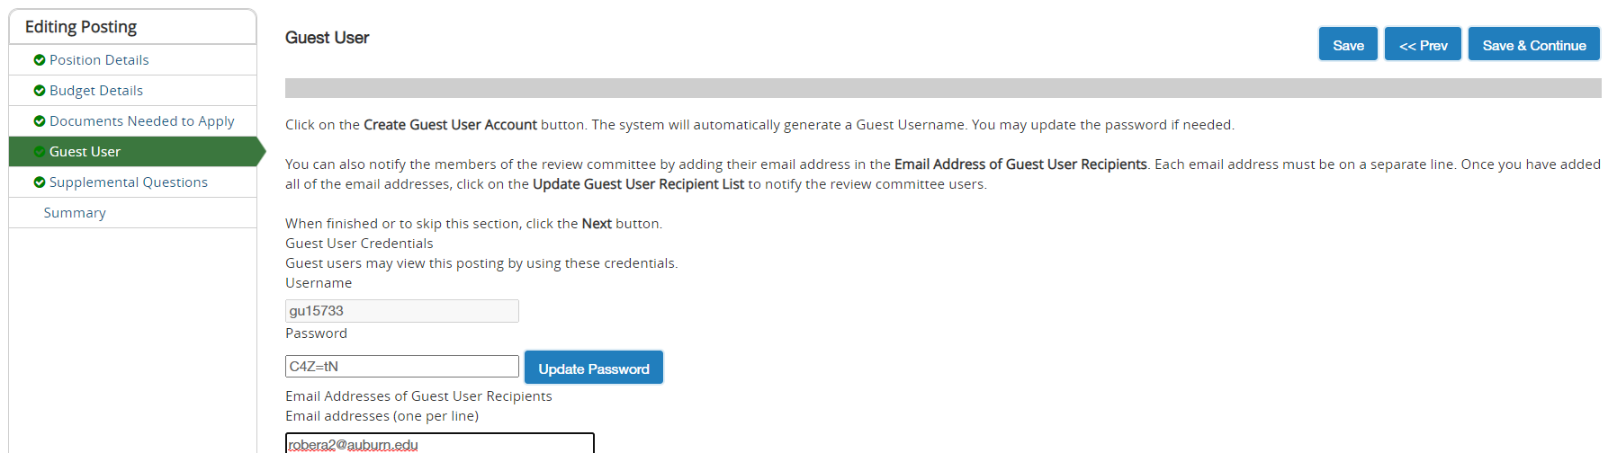Open the Position Details section
The width and height of the screenshot is (1608, 453).
(x=99, y=60)
